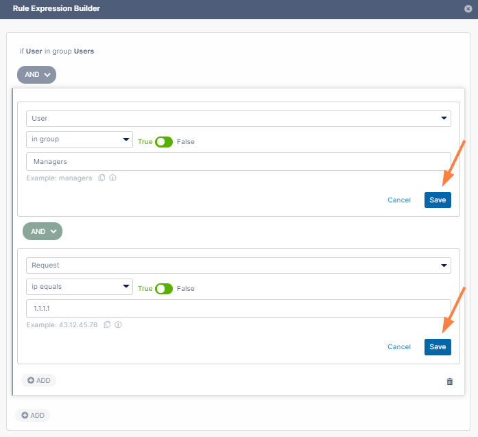The image size is (478, 437).
Task: Open info icon next to IP example
Action: pos(118,325)
